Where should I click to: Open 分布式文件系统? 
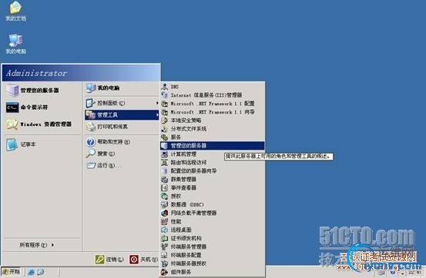click(213, 129)
